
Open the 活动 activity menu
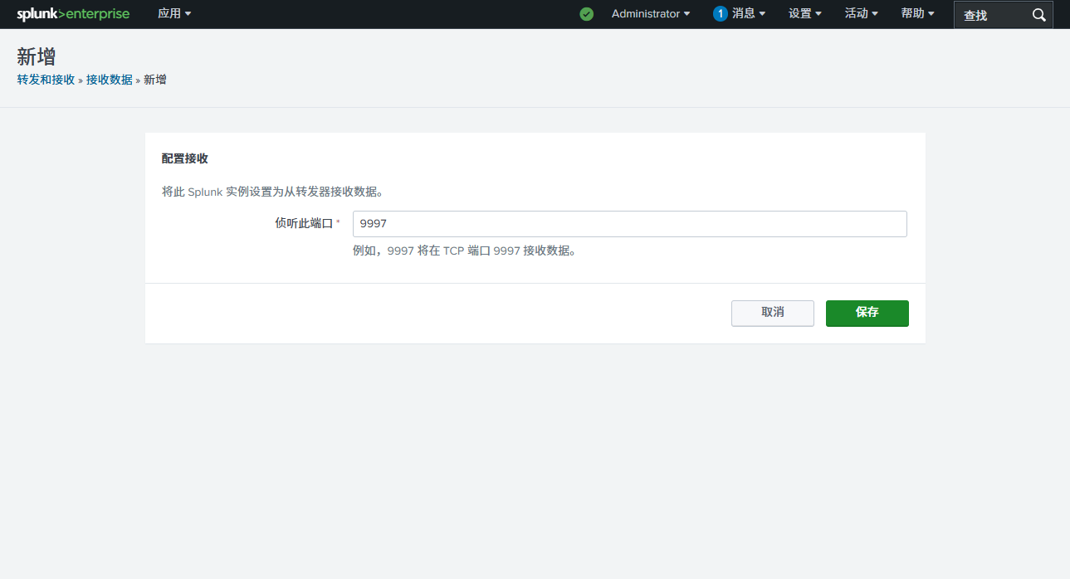click(860, 13)
